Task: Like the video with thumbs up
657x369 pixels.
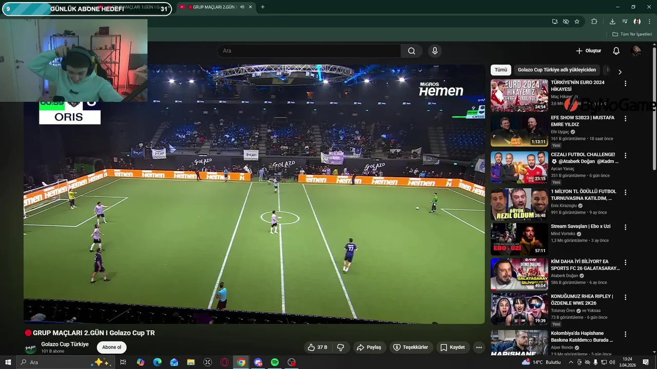Action: pos(317,347)
